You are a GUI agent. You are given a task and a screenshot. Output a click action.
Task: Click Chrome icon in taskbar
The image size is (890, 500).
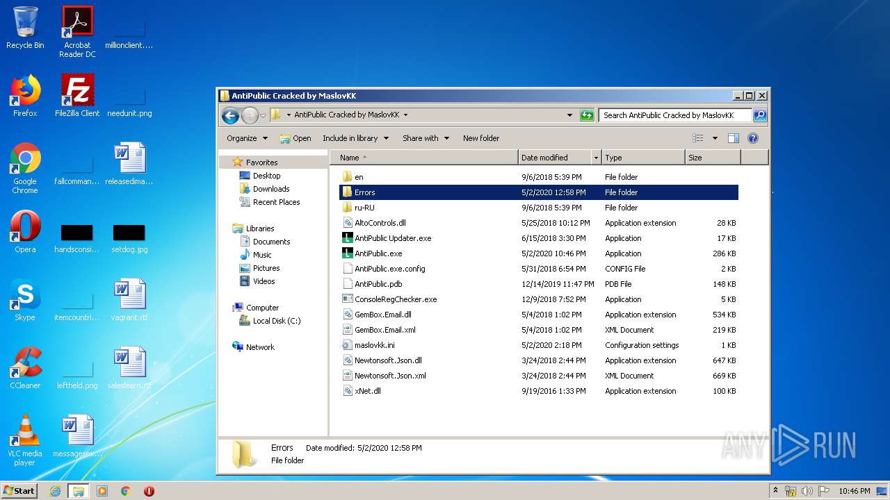[x=126, y=491]
